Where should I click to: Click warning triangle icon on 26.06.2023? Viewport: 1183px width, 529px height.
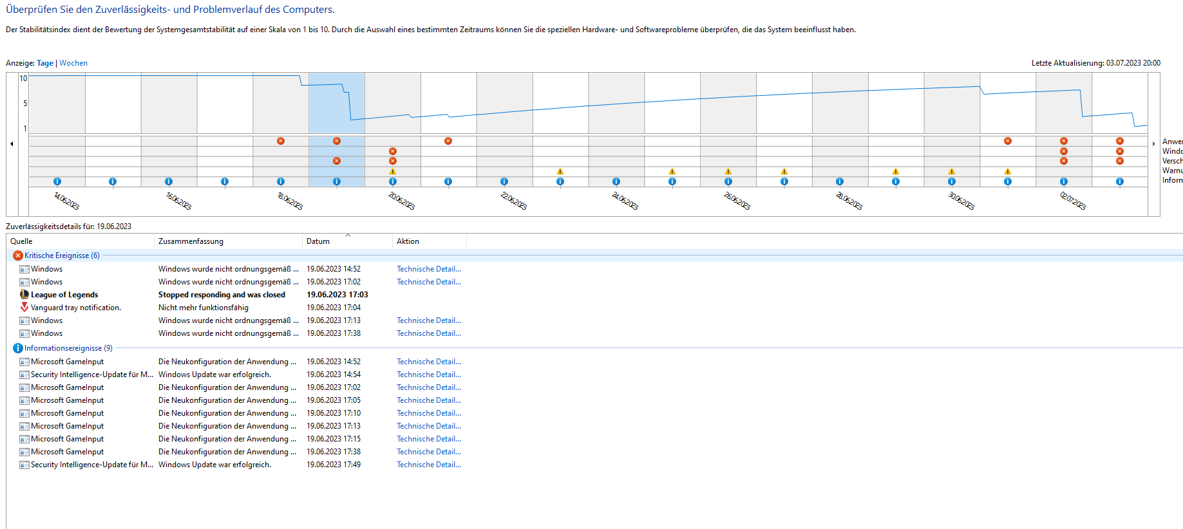pyautogui.click(x=728, y=172)
